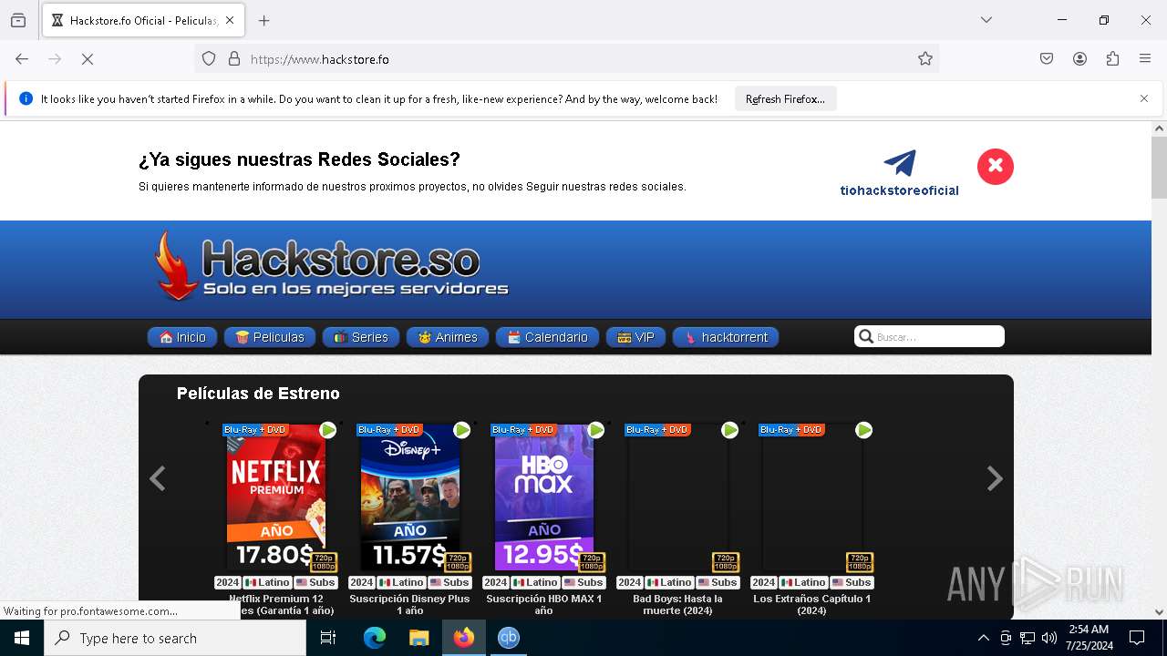Open the Firefox account icon
Viewport: 1167px width, 656px height.
tap(1079, 59)
